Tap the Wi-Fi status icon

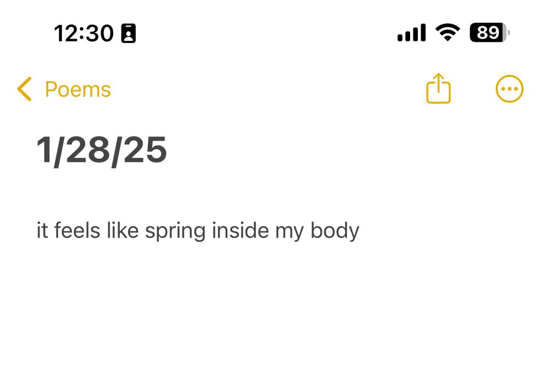tap(448, 33)
